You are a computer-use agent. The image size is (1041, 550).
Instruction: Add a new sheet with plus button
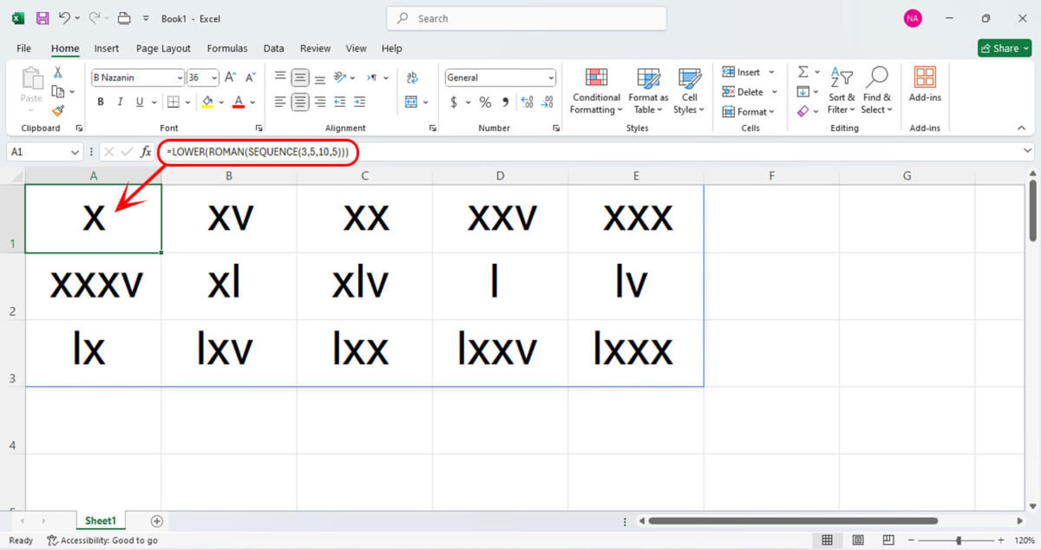coord(157,521)
